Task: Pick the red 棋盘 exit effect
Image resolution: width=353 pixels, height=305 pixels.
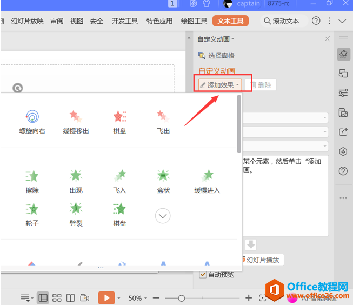Action: (x=119, y=122)
